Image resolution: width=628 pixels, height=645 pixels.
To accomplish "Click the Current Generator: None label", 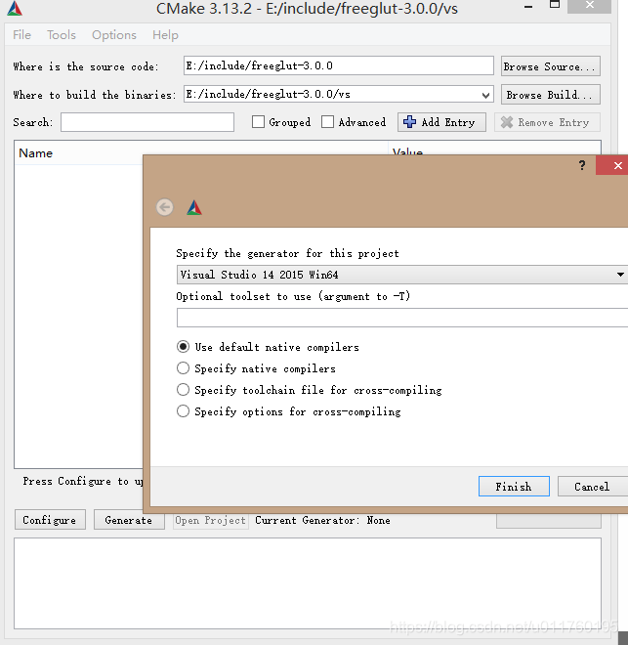I will [322, 520].
